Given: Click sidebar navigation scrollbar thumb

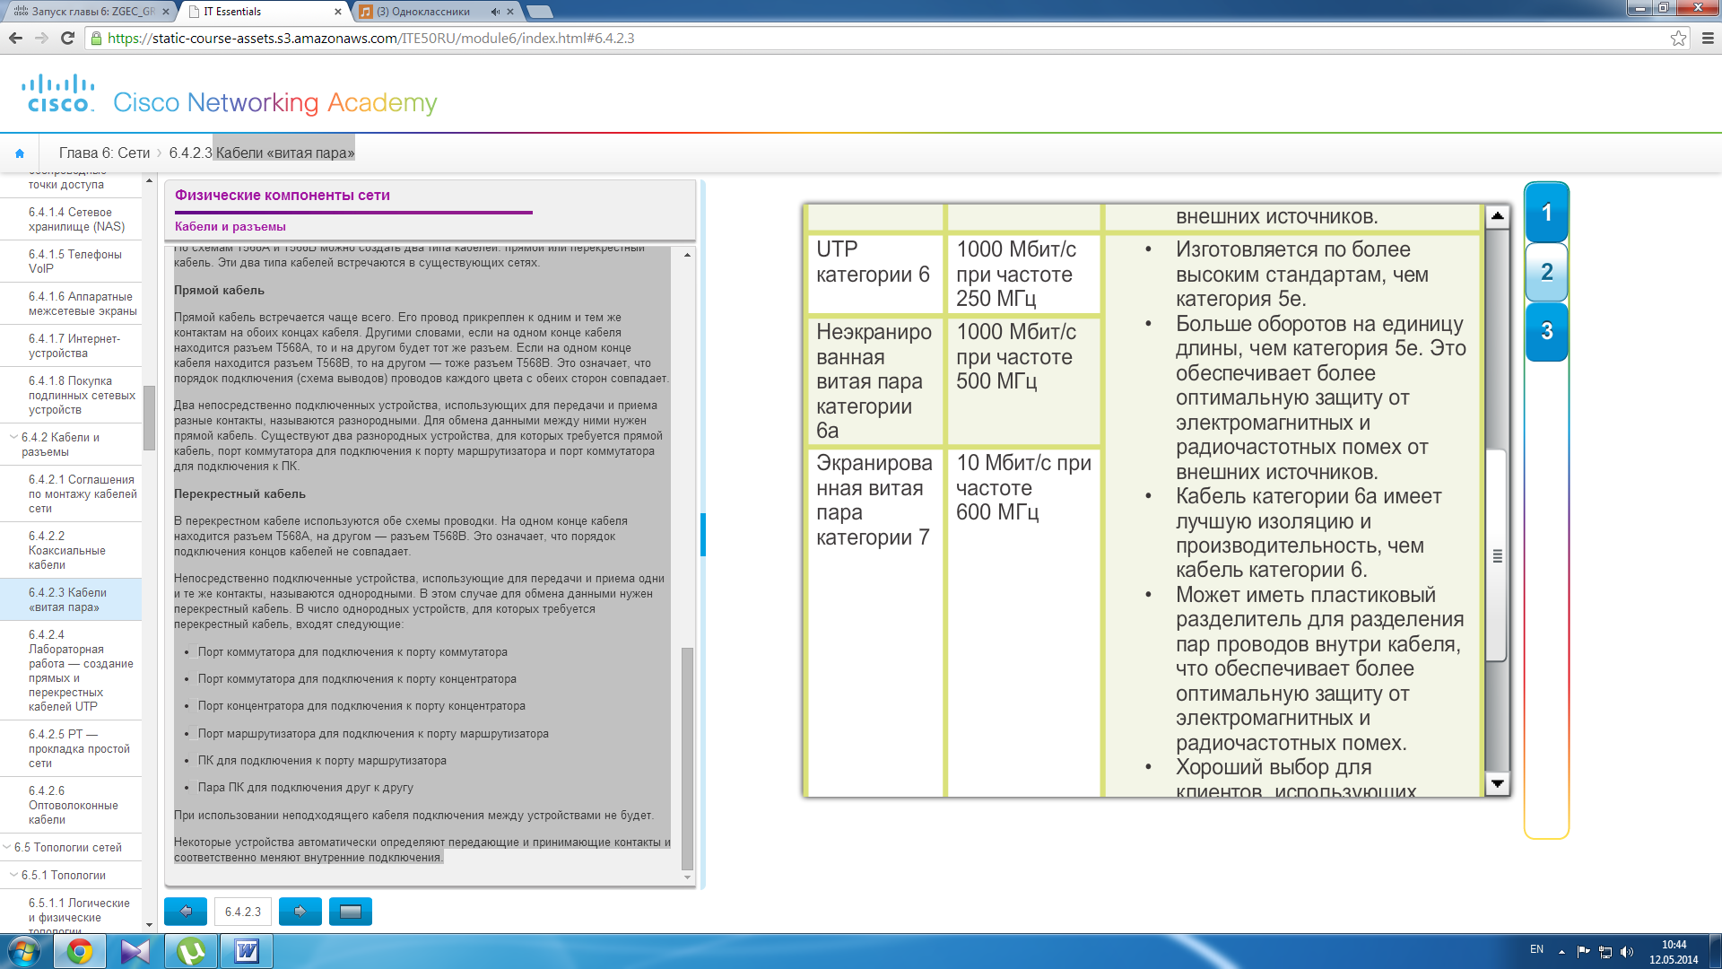Looking at the screenshot, I should click(149, 417).
